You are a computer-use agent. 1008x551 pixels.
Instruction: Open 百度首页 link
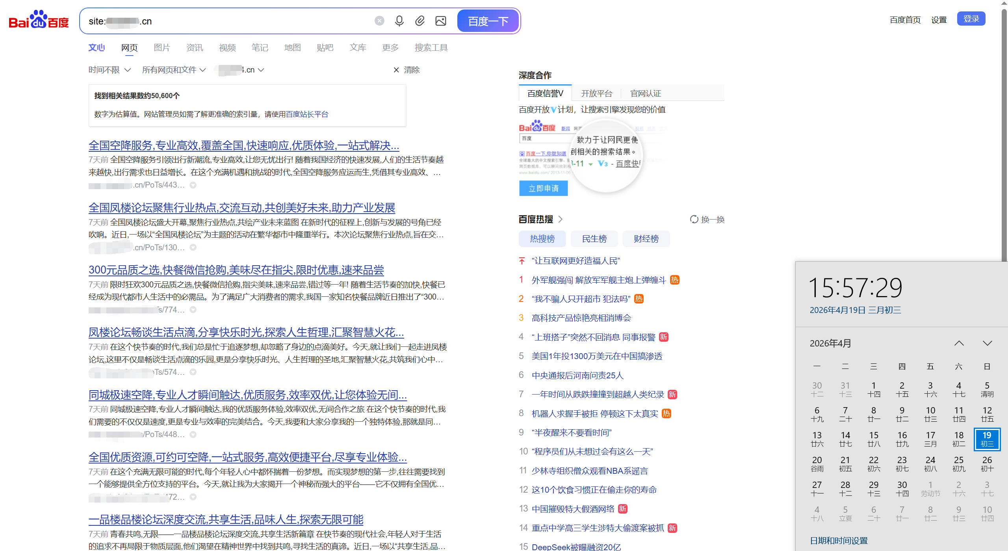click(x=905, y=20)
